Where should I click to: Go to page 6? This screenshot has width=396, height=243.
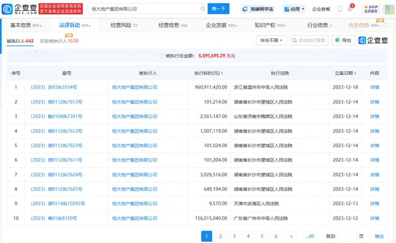tap(276, 236)
